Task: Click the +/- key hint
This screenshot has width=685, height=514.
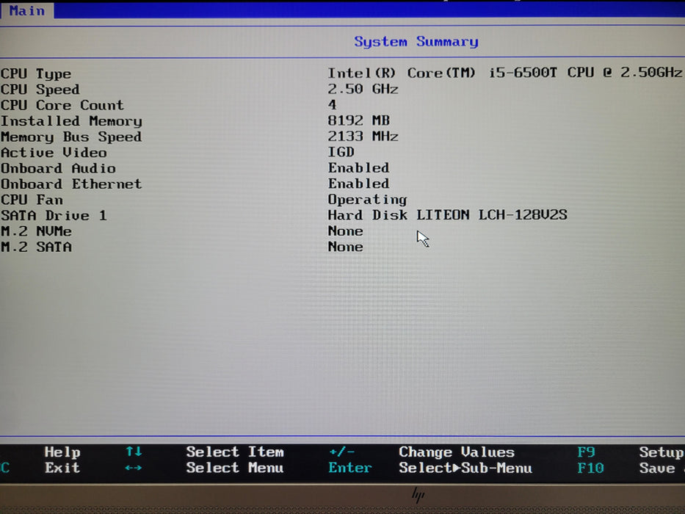Action: [x=341, y=452]
